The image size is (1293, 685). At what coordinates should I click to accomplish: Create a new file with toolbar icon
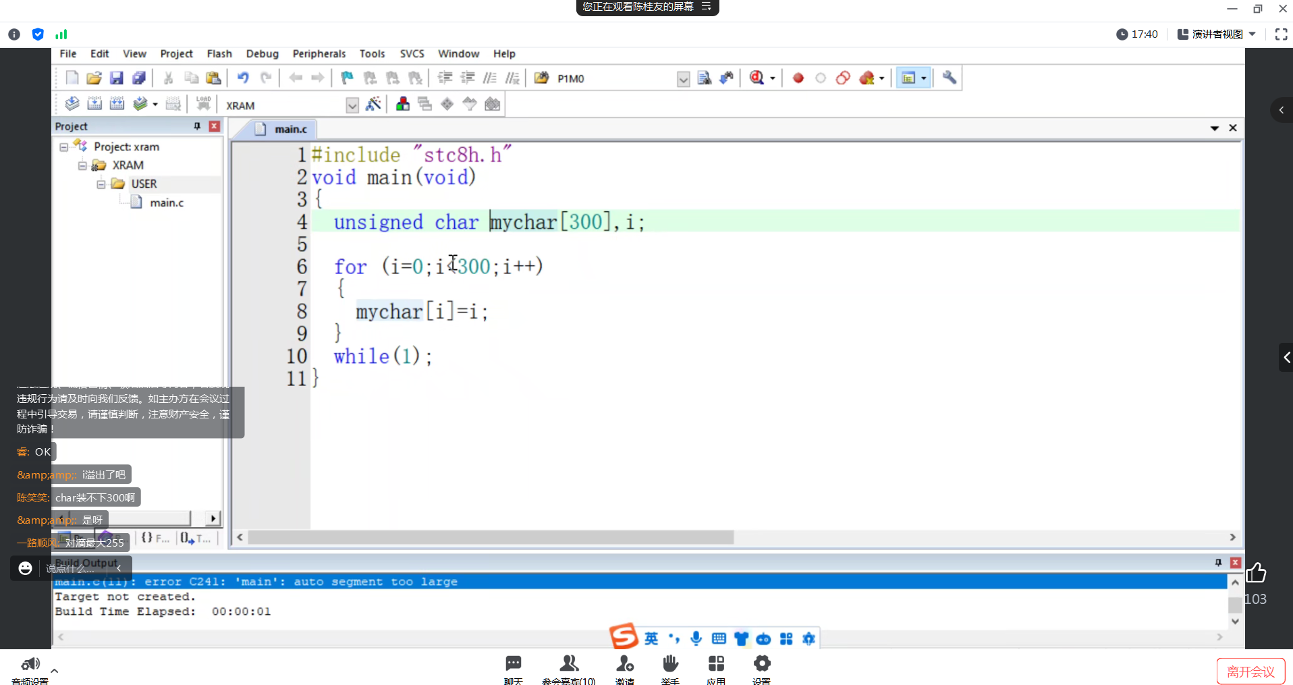coord(72,78)
